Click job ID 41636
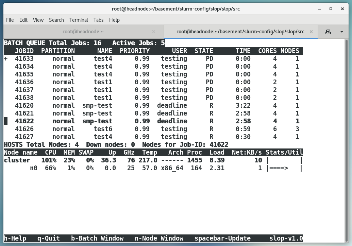This screenshot has width=352, height=246. click(x=24, y=82)
